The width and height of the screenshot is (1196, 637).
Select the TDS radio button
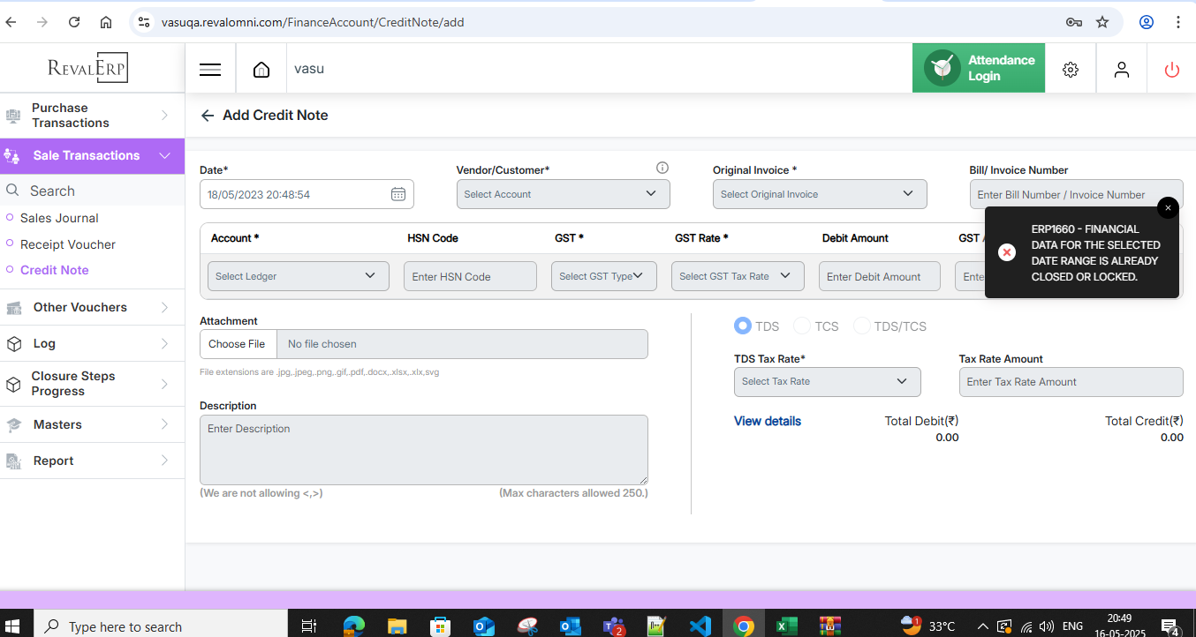pyautogui.click(x=743, y=326)
